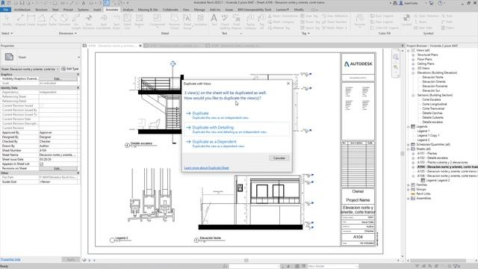Open the Keynote tool
Screen dimensions: 478x269
click(360, 21)
